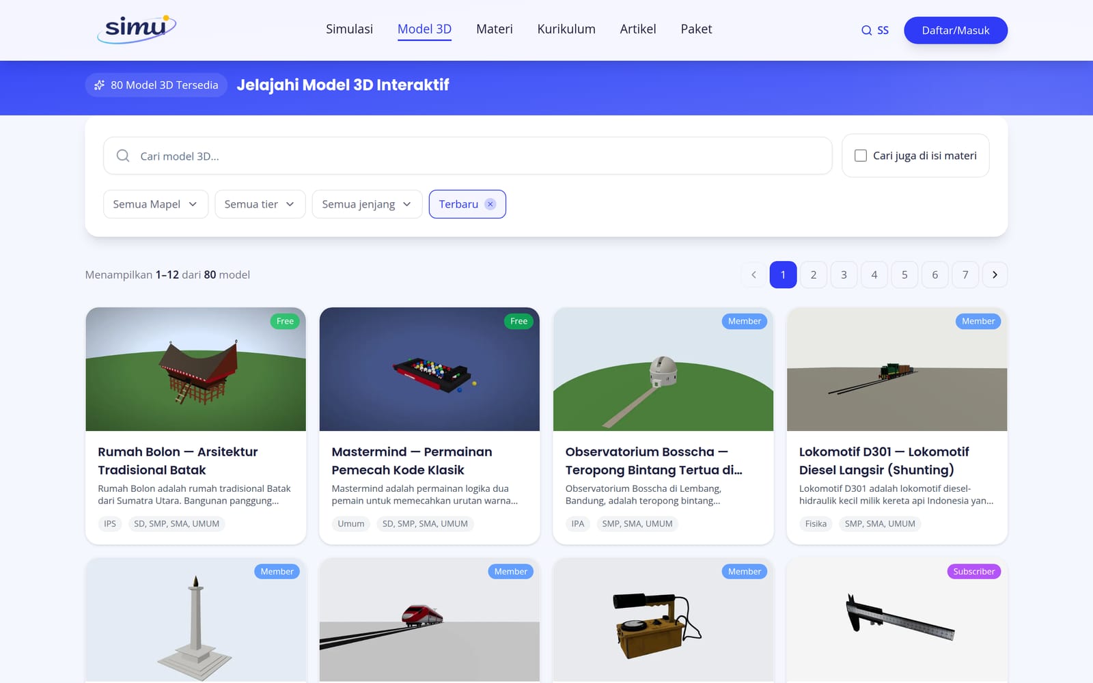Screen dimensions: 1093x683
Task: Go to previous page with left chevron
Action: point(753,275)
